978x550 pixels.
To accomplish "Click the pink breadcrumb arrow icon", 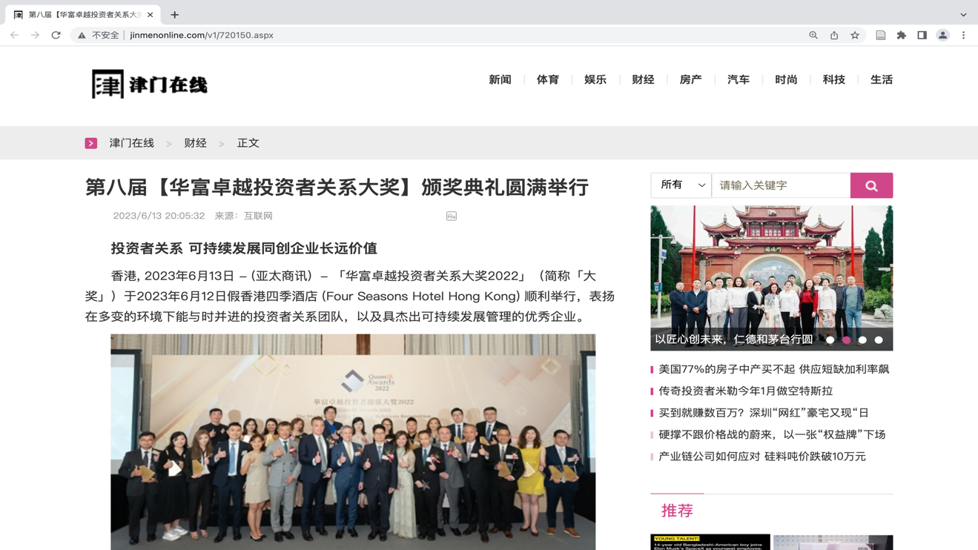I will click(x=91, y=143).
